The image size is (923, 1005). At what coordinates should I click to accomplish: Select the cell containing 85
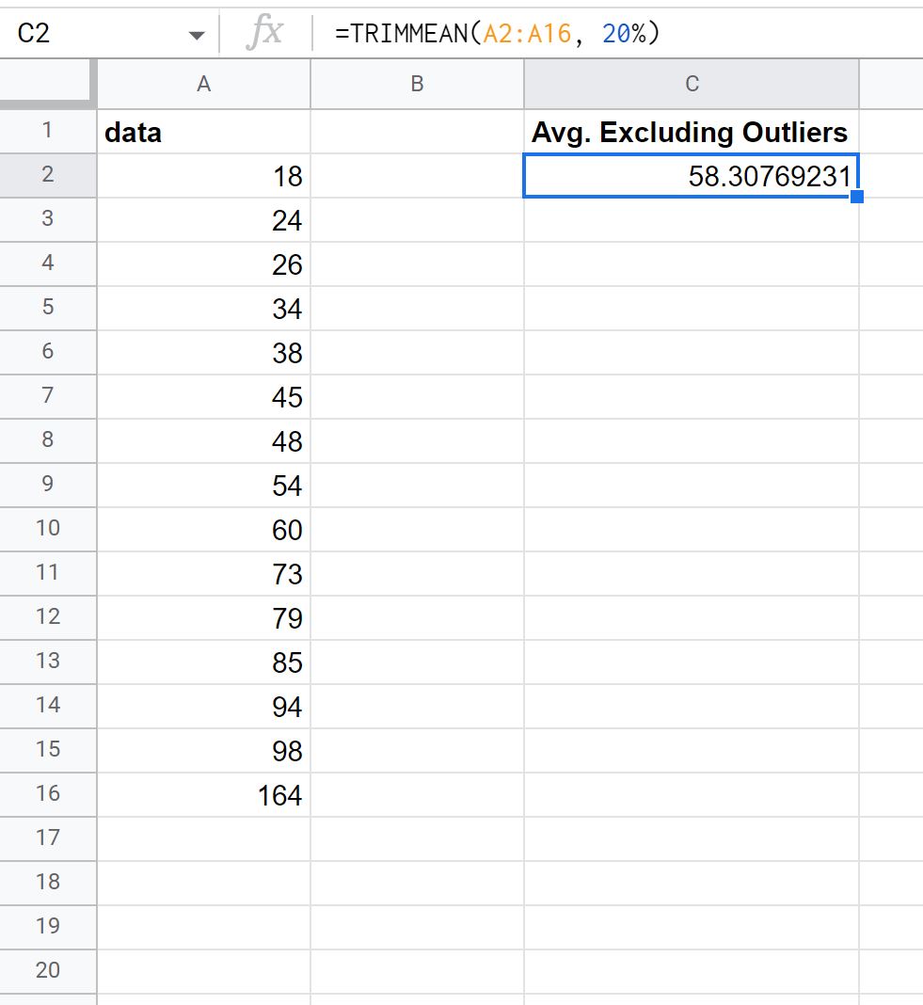point(204,662)
